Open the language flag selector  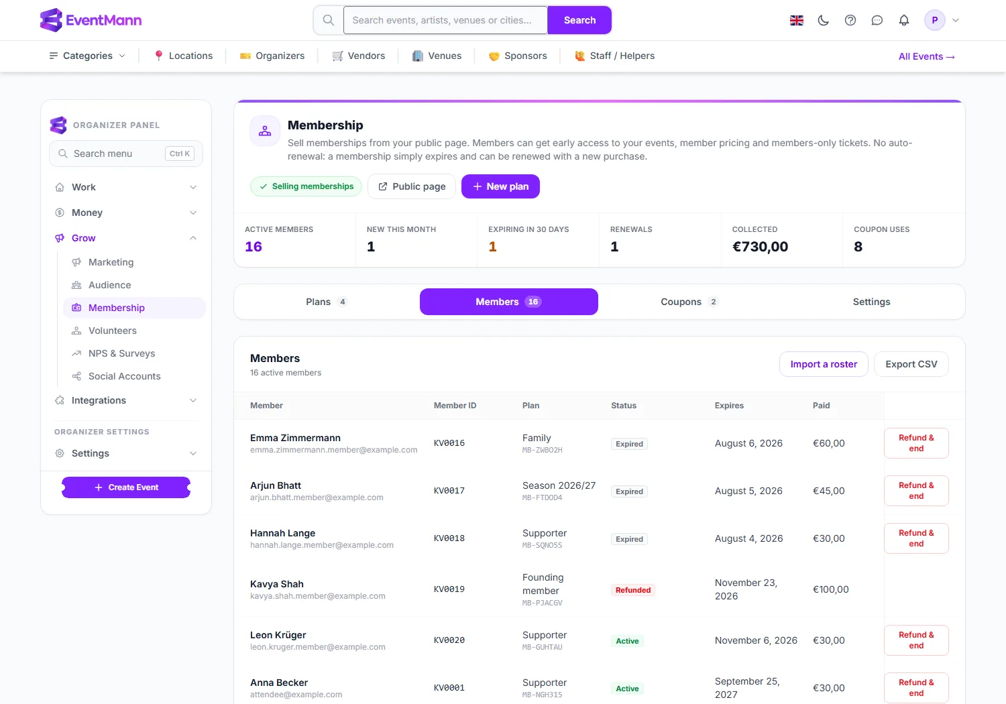[x=797, y=20]
